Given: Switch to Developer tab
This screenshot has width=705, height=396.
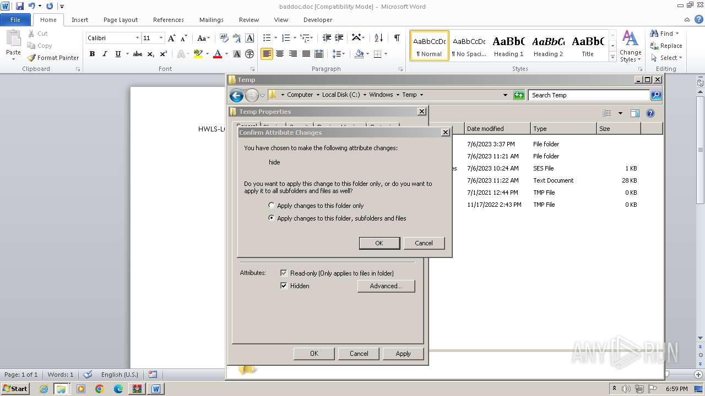Looking at the screenshot, I should click(318, 20).
